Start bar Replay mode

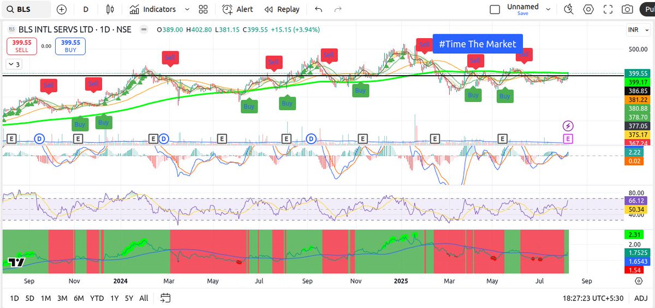click(x=282, y=9)
